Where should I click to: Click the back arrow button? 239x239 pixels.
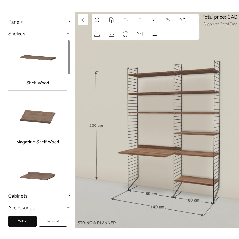pos(83,20)
